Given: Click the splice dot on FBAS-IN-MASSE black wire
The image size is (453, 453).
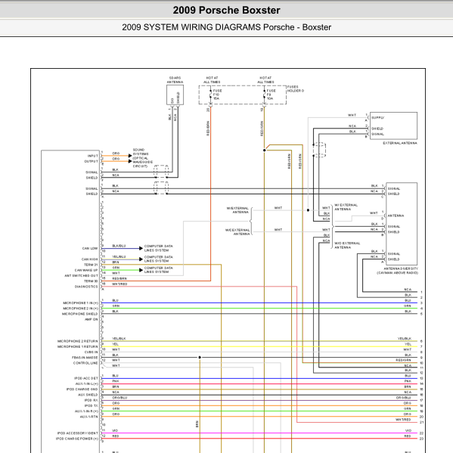Looking at the screenshot, I should (x=200, y=358).
